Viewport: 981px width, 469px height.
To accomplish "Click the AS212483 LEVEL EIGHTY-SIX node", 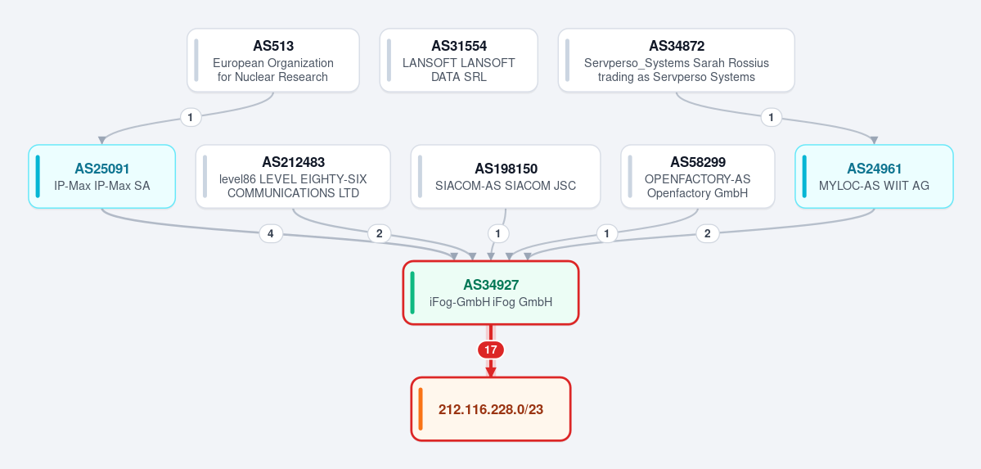I will pyautogui.click(x=293, y=177).
